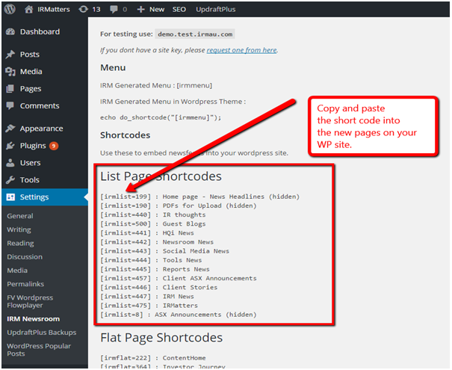
Task: Open the IRMatters home icon
Action: point(28,9)
